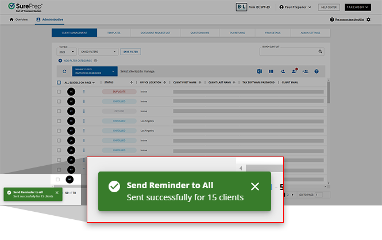
Task: Export the client list to Excel
Action: point(260,71)
